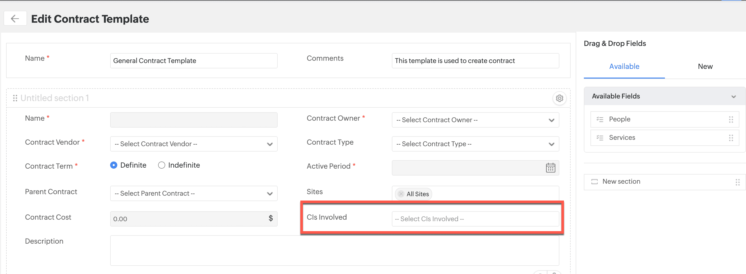
Task: Open the Contract Vendor dropdown
Action: click(194, 144)
